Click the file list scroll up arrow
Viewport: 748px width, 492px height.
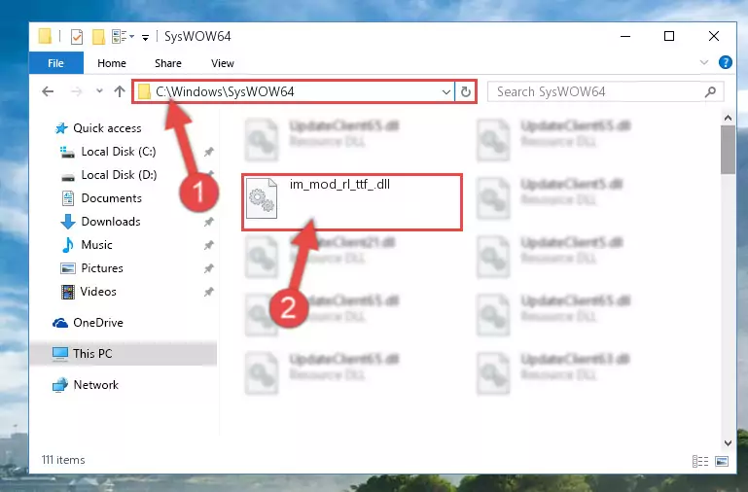click(728, 118)
